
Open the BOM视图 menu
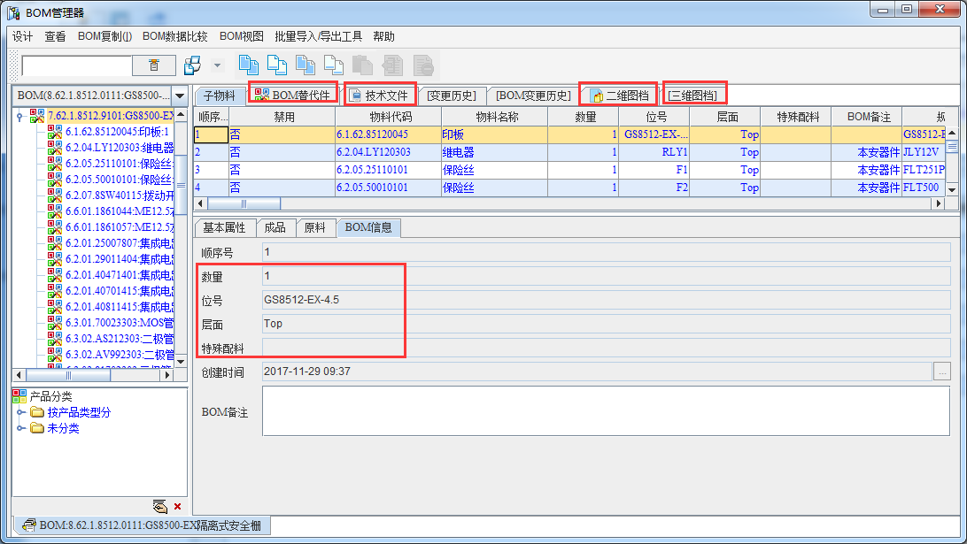241,36
